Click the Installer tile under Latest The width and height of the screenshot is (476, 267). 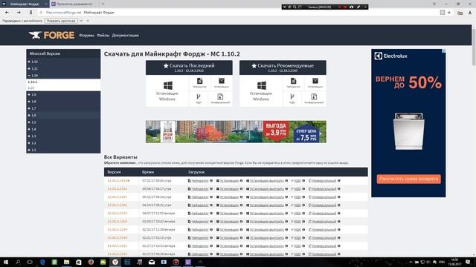(x=222, y=82)
